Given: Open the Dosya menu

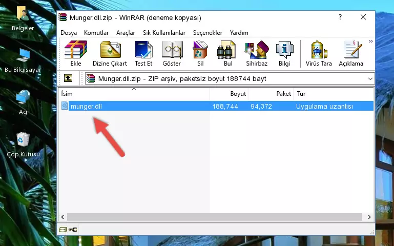Looking at the screenshot, I should click(x=69, y=33).
